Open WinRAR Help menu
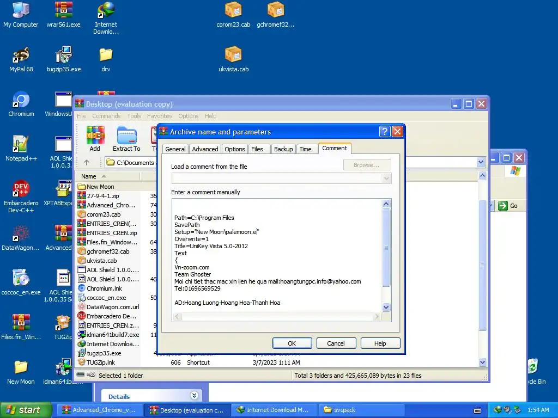 point(210,116)
